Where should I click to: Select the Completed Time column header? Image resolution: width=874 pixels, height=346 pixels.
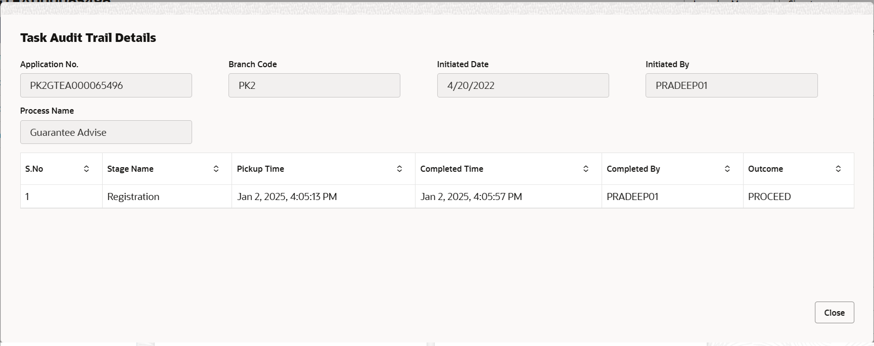[509, 169]
